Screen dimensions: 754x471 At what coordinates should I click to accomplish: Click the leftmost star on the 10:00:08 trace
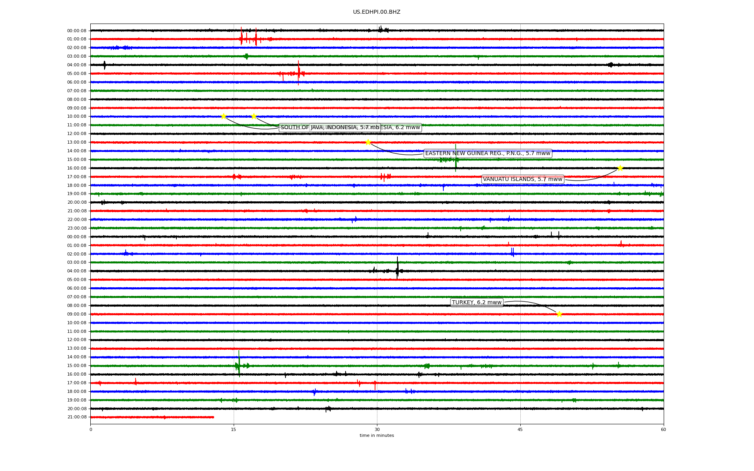[223, 116]
